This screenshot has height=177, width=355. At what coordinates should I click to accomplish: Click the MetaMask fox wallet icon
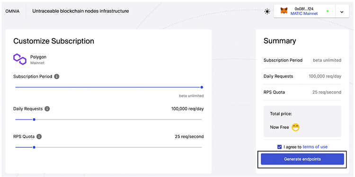pyautogui.click(x=284, y=10)
